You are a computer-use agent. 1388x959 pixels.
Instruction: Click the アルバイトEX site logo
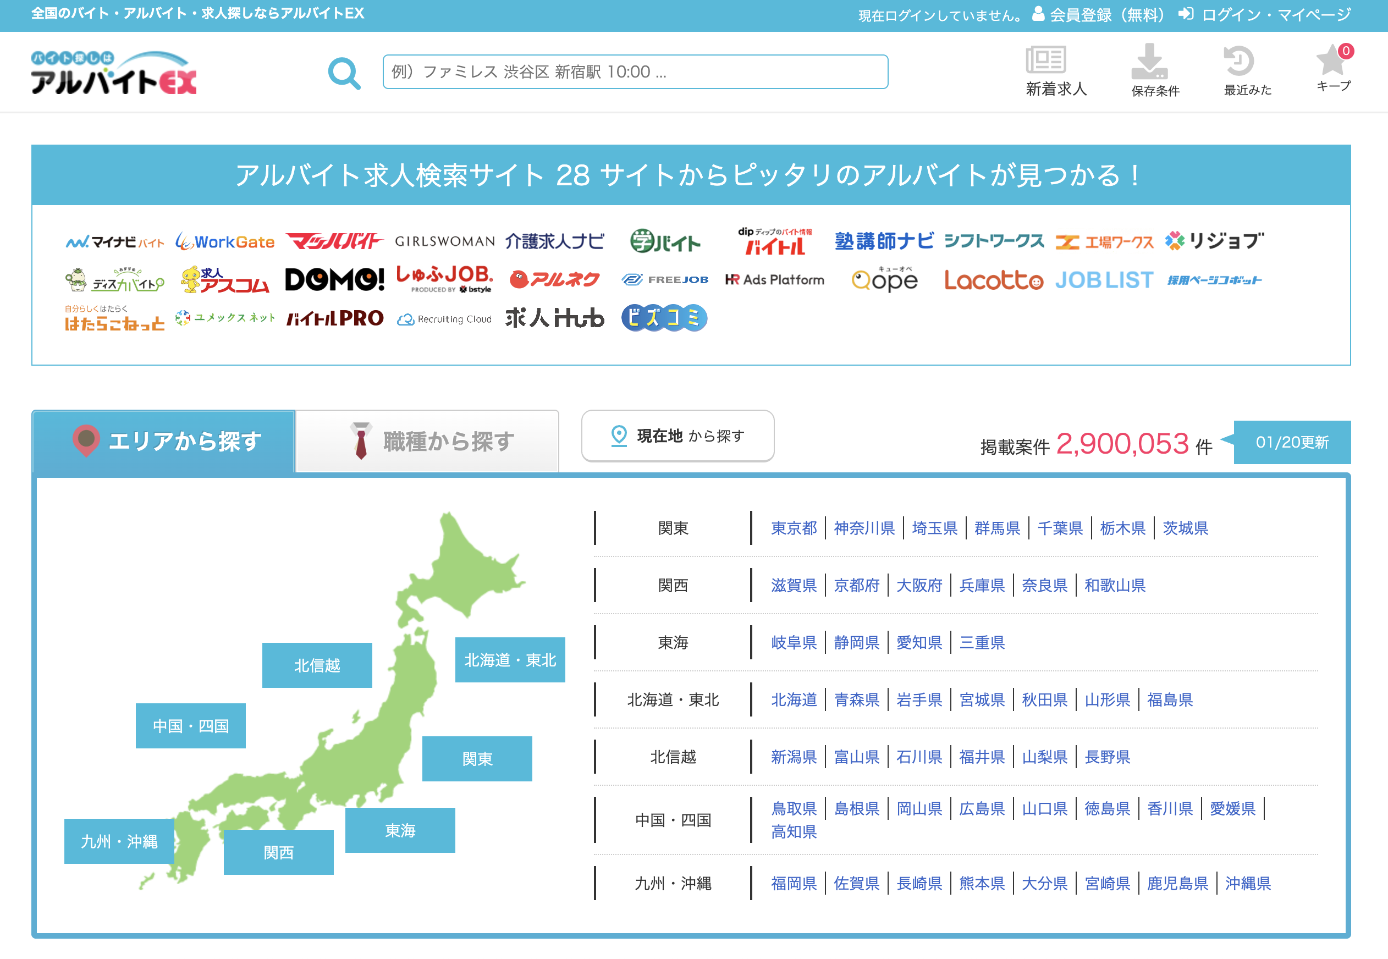tap(114, 73)
